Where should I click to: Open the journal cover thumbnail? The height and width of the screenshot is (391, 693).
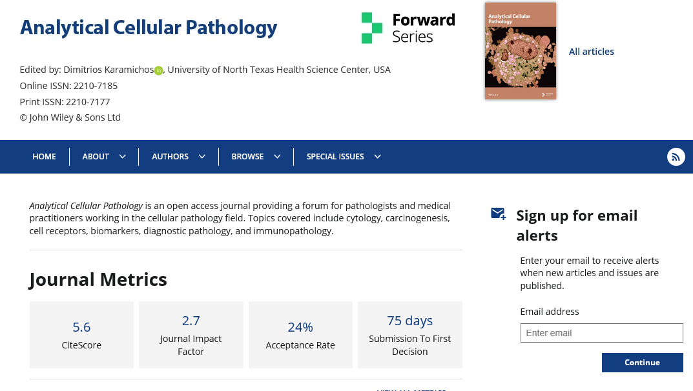point(520,51)
